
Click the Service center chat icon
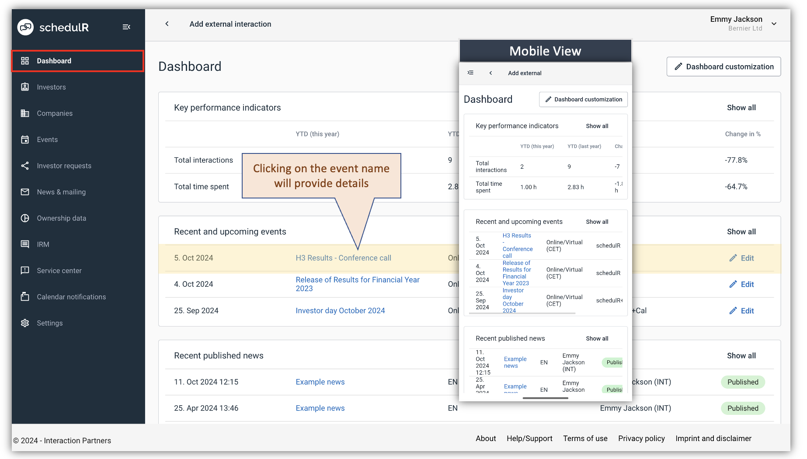click(25, 270)
